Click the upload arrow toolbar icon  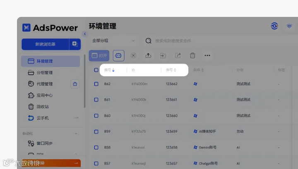pos(148,56)
